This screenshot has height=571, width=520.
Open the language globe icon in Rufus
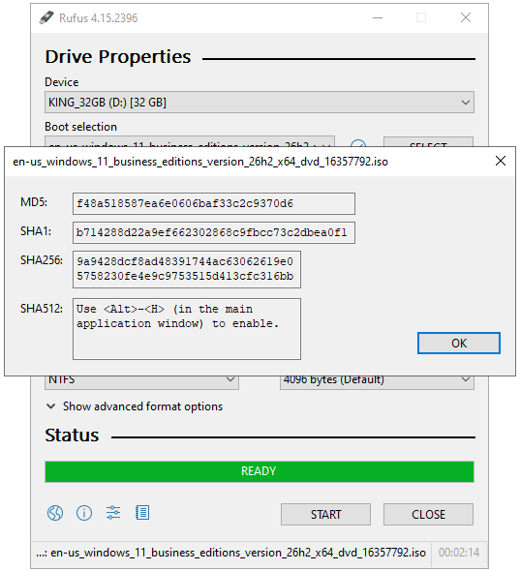55,514
